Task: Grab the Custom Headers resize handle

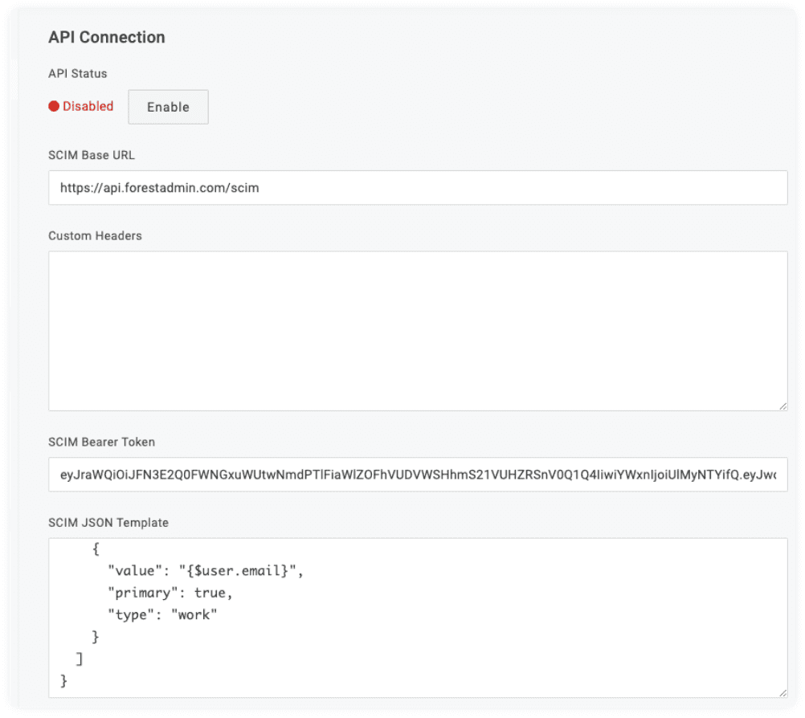Action: click(783, 406)
